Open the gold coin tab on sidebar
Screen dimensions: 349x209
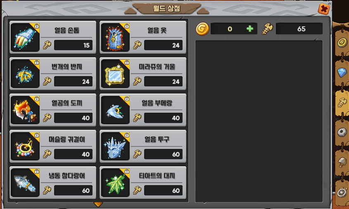(x=342, y=42)
